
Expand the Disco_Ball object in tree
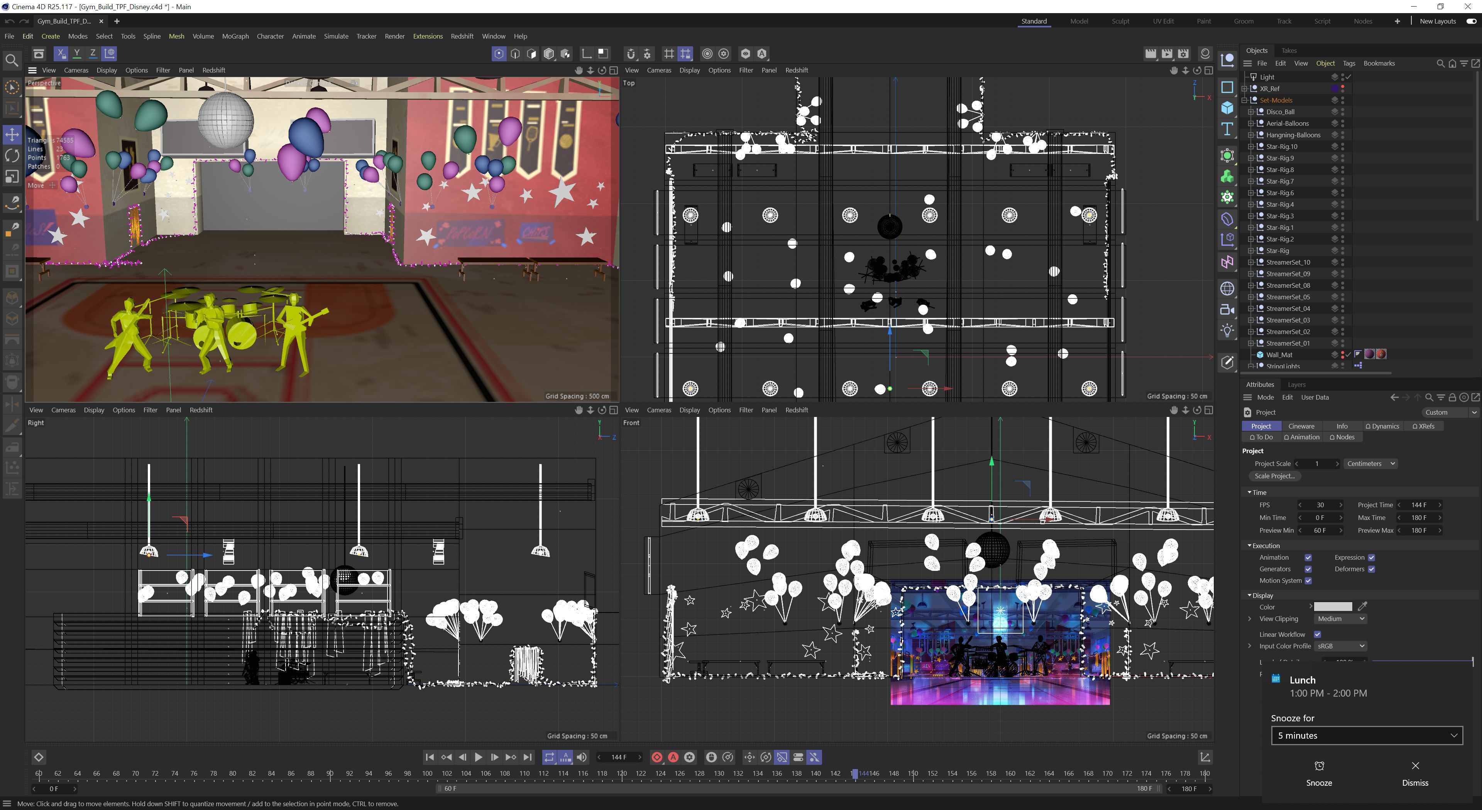(1251, 112)
